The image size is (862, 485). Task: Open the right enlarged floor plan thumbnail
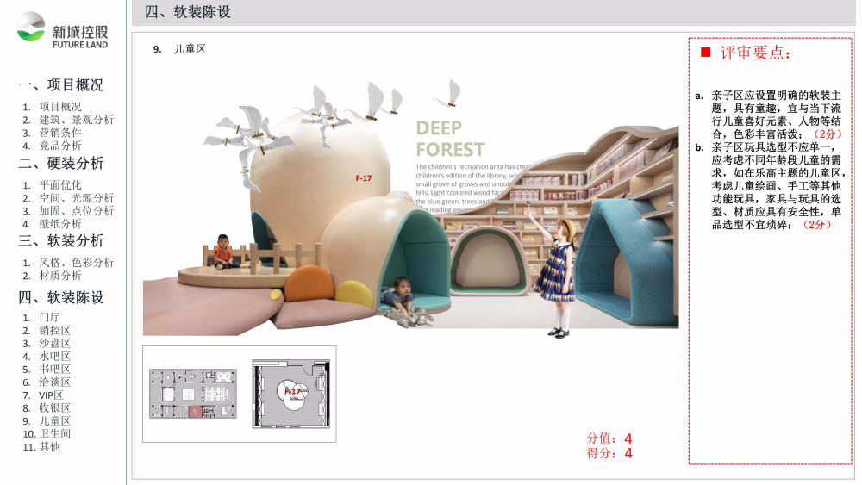(290, 394)
